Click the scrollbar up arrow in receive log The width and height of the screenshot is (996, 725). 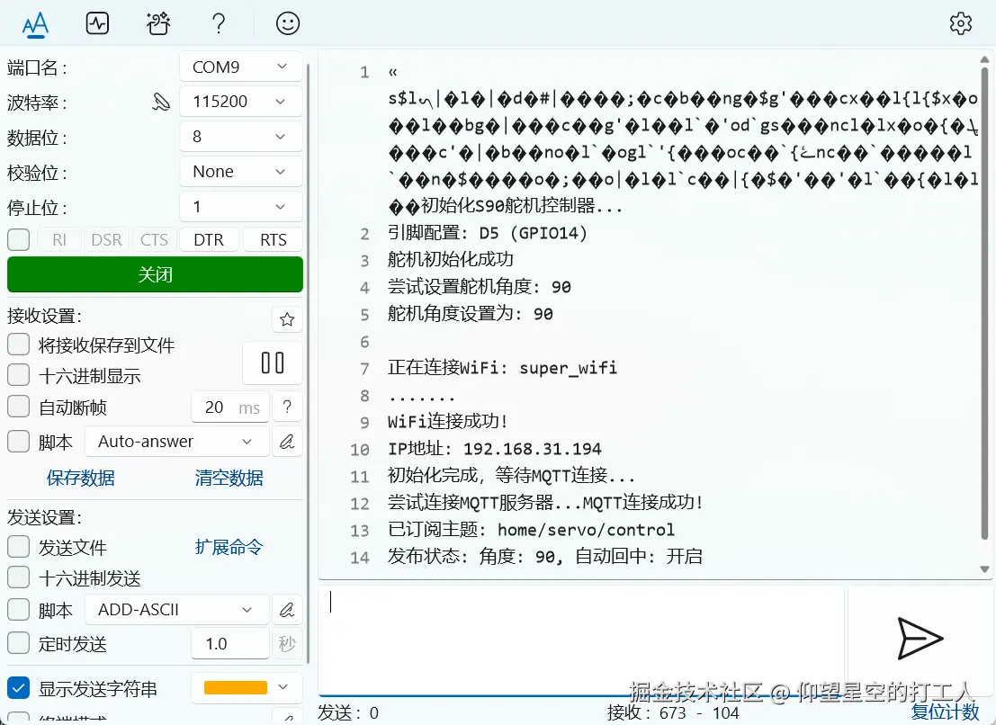[984, 59]
